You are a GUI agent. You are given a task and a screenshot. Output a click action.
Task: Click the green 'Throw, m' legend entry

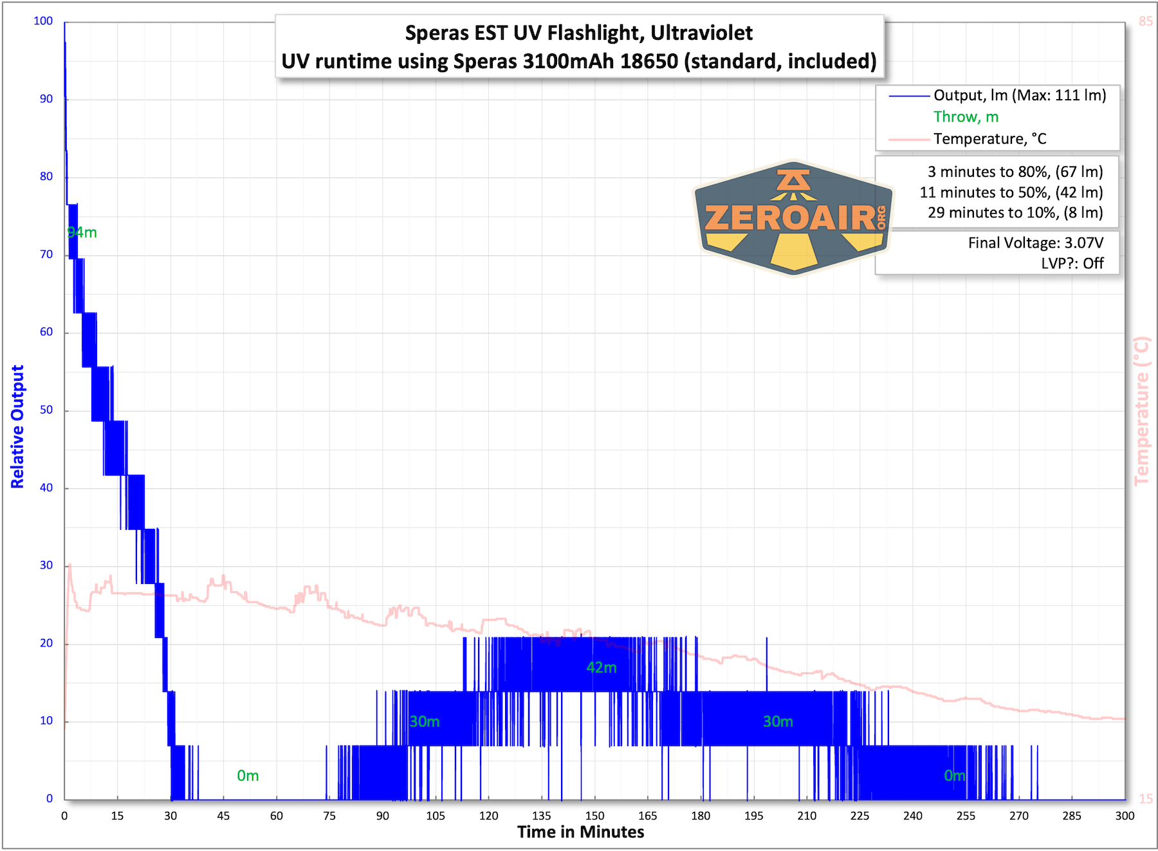pyautogui.click(x=966, y=116)
